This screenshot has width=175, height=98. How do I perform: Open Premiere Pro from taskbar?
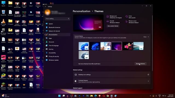(83, 96)
